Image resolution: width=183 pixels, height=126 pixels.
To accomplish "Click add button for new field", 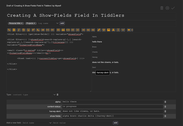I will [x=115, y=123].
